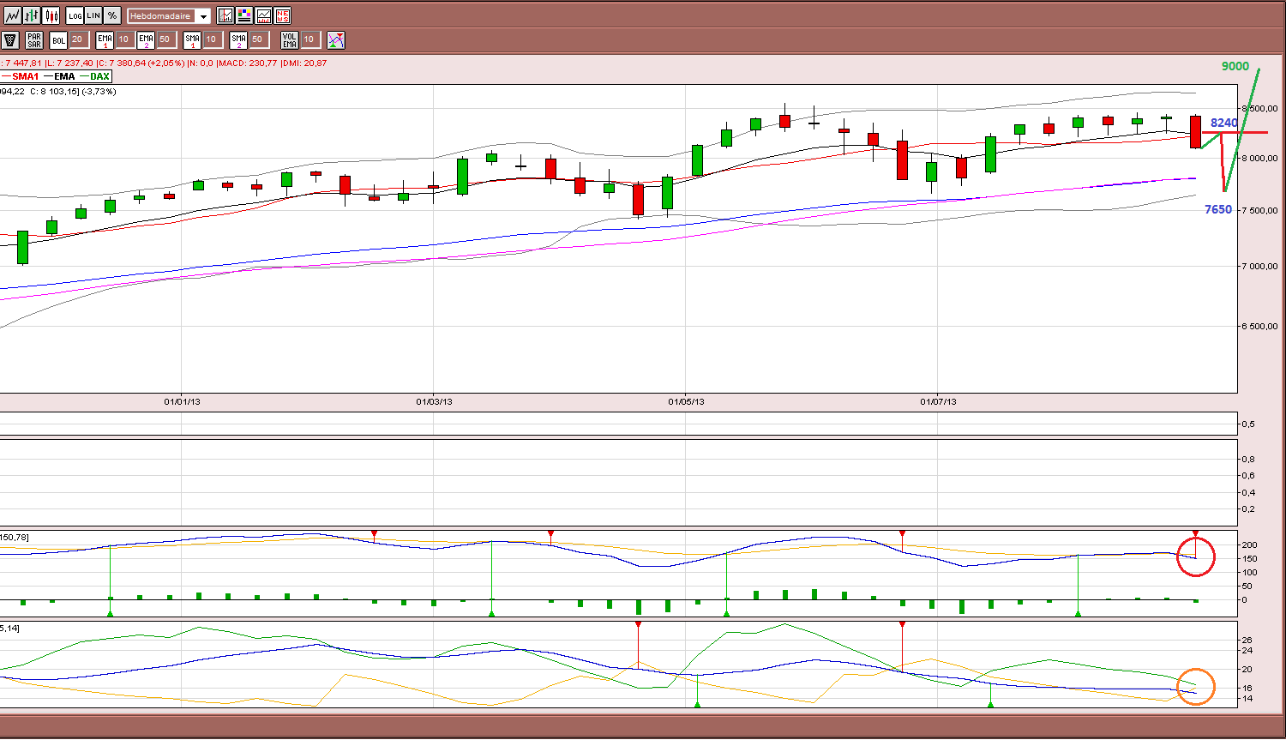
Task: Click the 6 500,00 price axis label
Action: point(1259,326)
